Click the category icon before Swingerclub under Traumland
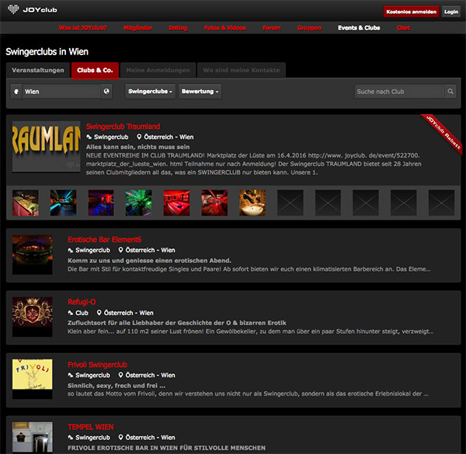Viewport: 466px width, 454px height. pyautogui.click(x=89, y=137)
